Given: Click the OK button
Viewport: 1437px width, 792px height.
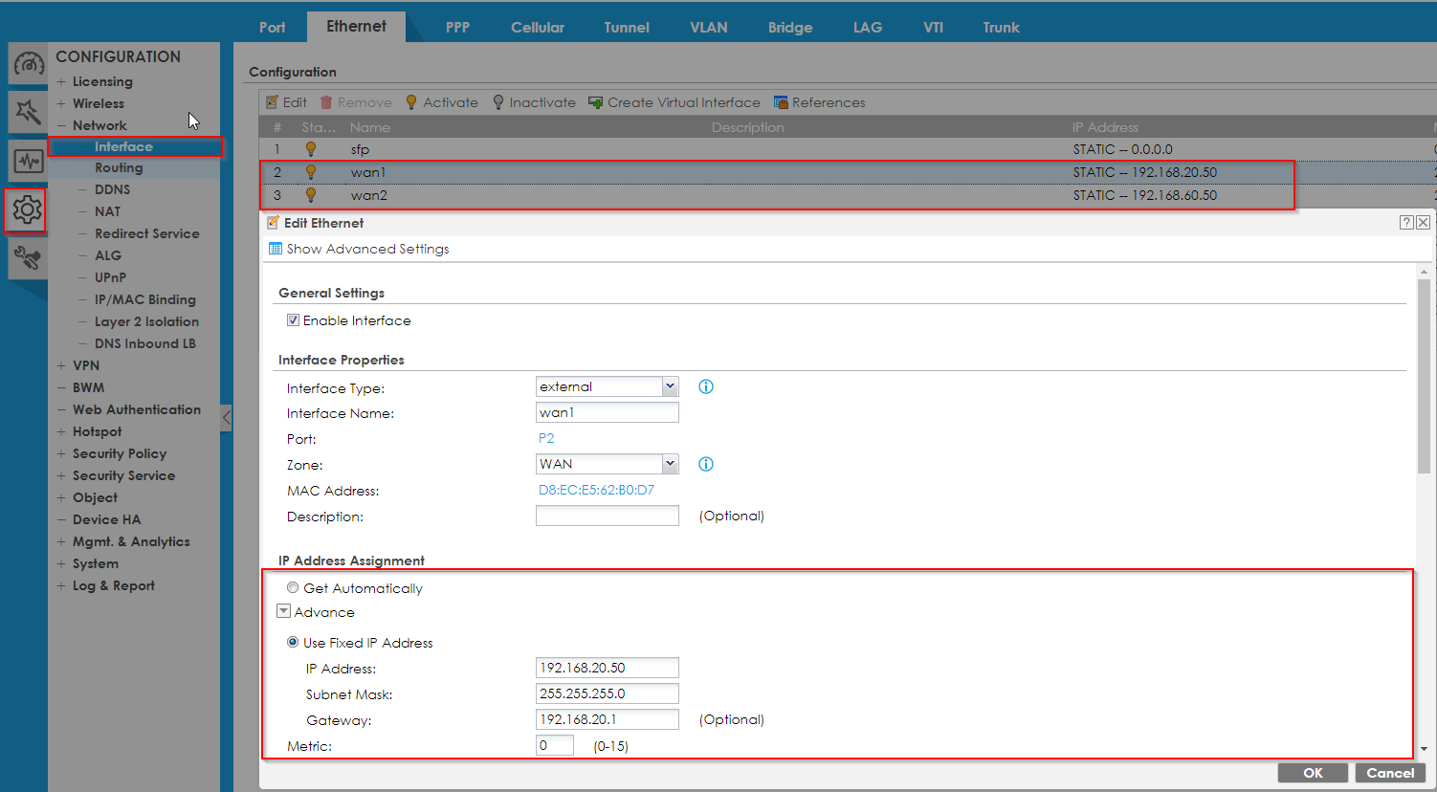Looking at the screenshot, I should pos(1313,773).
